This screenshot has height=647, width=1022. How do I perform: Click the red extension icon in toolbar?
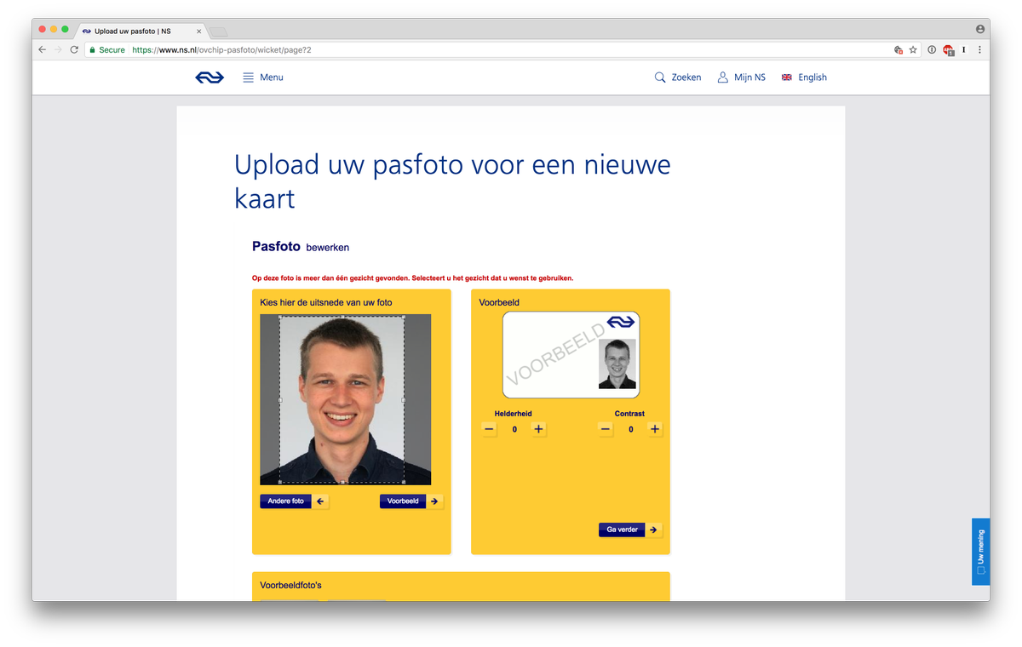948,50
